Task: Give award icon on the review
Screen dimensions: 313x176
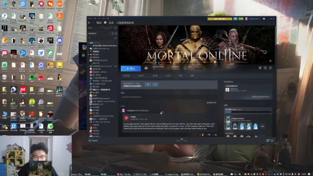Action: (203, 135)
